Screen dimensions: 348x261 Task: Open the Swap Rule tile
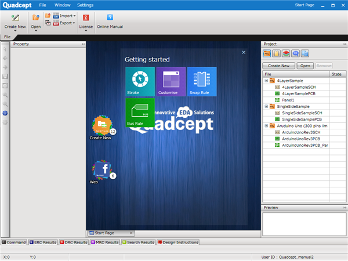click(202, 82)
